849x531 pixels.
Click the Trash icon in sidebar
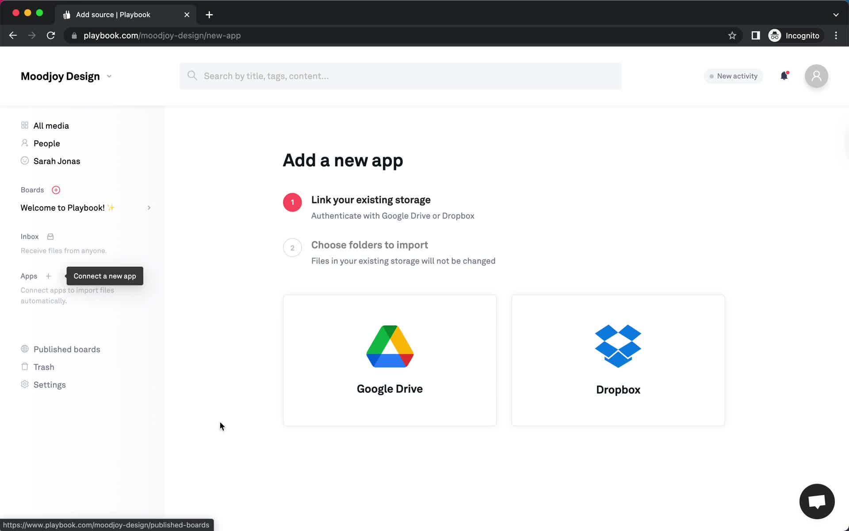tap(24, 366)
